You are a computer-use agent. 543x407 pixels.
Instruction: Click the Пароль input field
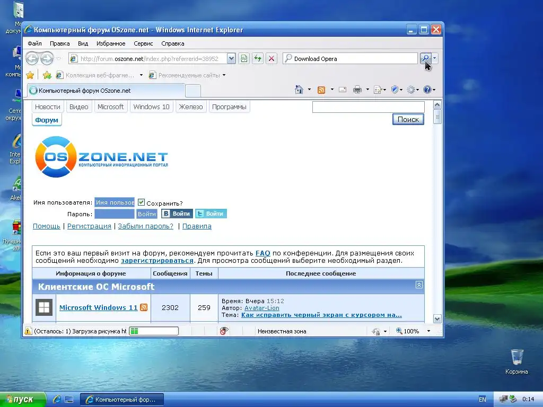click(x=115, y=214)
